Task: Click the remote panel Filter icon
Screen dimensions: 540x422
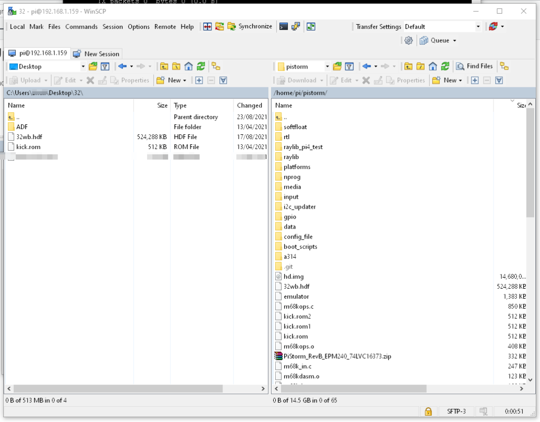Action: pyautogui.click(x=349, y=66)
